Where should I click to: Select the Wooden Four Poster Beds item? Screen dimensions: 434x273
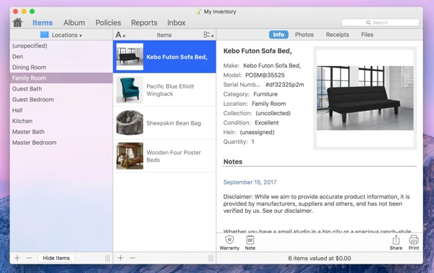click(164, 156)
